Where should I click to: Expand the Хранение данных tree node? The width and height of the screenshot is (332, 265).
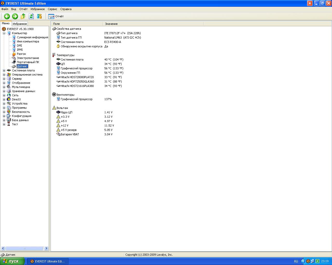4,91
